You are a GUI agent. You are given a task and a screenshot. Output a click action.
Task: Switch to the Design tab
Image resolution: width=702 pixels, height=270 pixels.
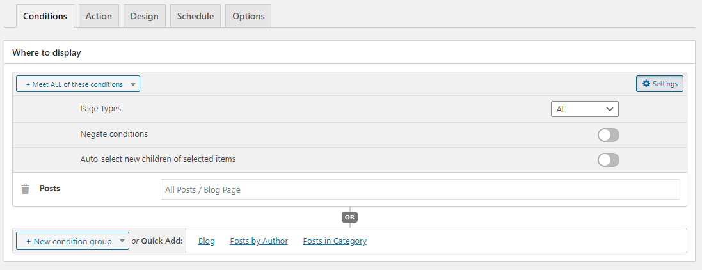[144, 16]
